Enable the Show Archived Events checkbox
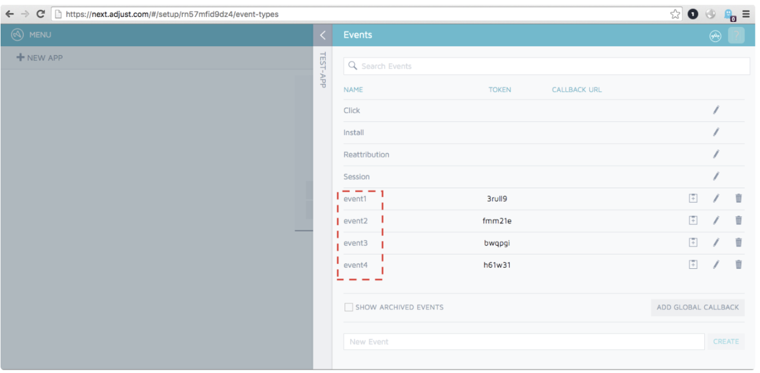 (348, 307)
